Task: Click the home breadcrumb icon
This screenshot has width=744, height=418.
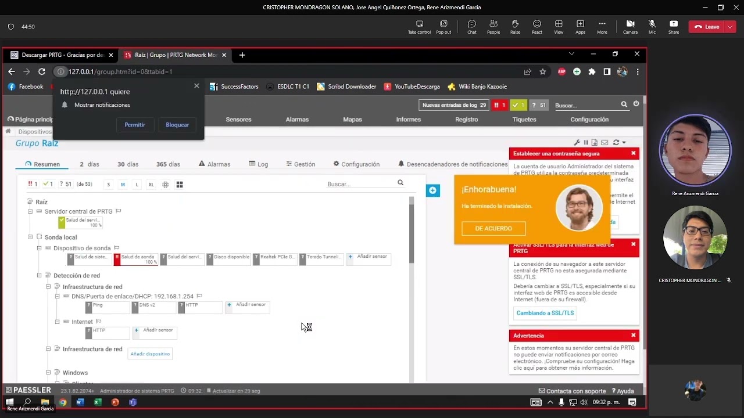Action: click(8, 131)
